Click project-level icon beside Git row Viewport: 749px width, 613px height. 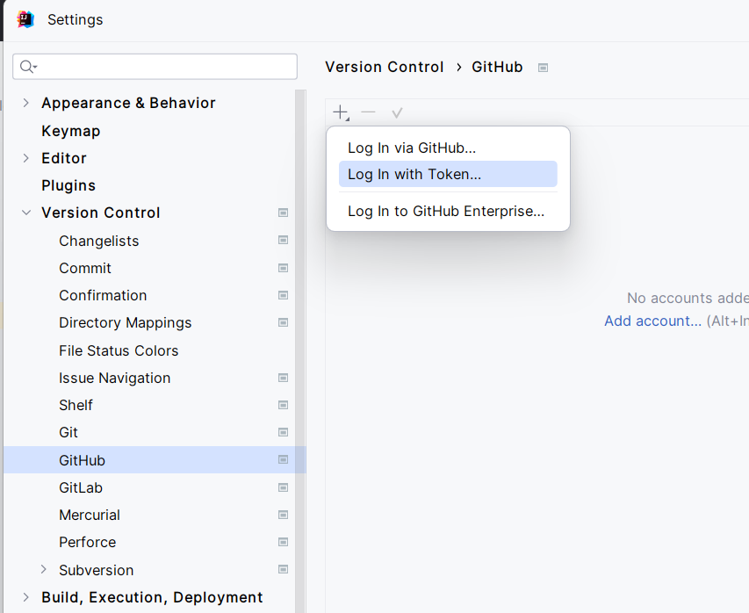(284, 432)
